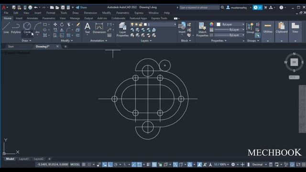Click the Group tool icon
This screenshot has width=306, height=172.
pos(250,28)
